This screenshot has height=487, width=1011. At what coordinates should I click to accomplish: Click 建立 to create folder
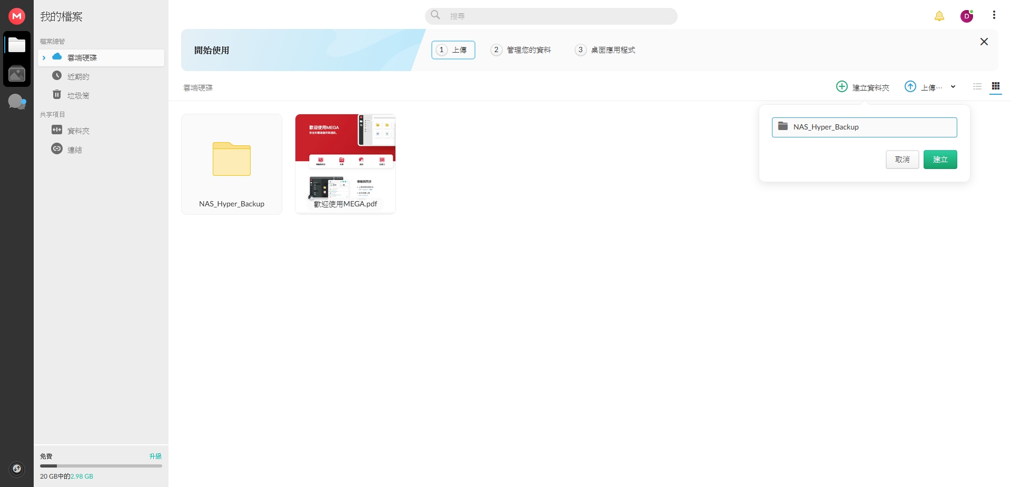(940, 160)
